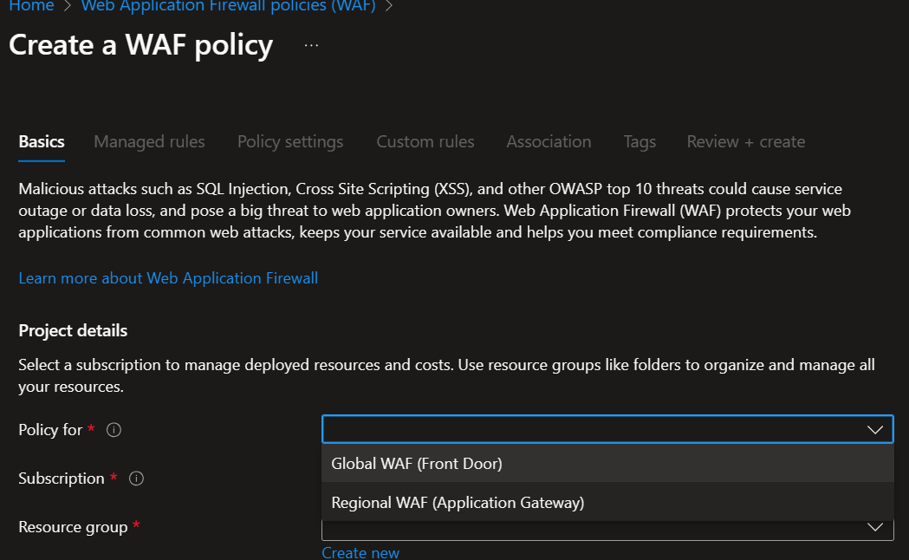Collapse the Policy for dropdown chevron
The width and height of the screenshot is (909, 560).
[874, 430]
